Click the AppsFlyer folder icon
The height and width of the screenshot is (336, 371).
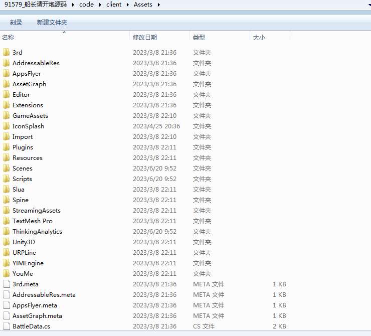pyautogui.click(x=6, y=74)
